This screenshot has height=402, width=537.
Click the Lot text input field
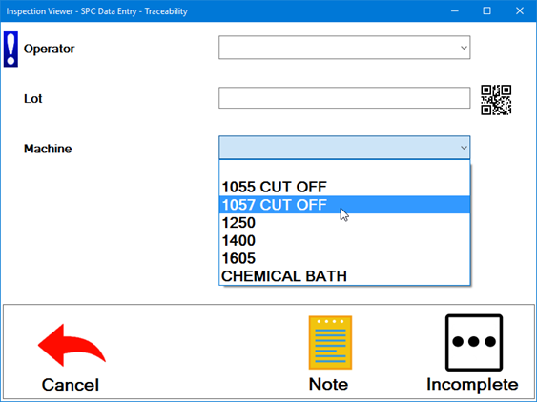click(344, 98)
